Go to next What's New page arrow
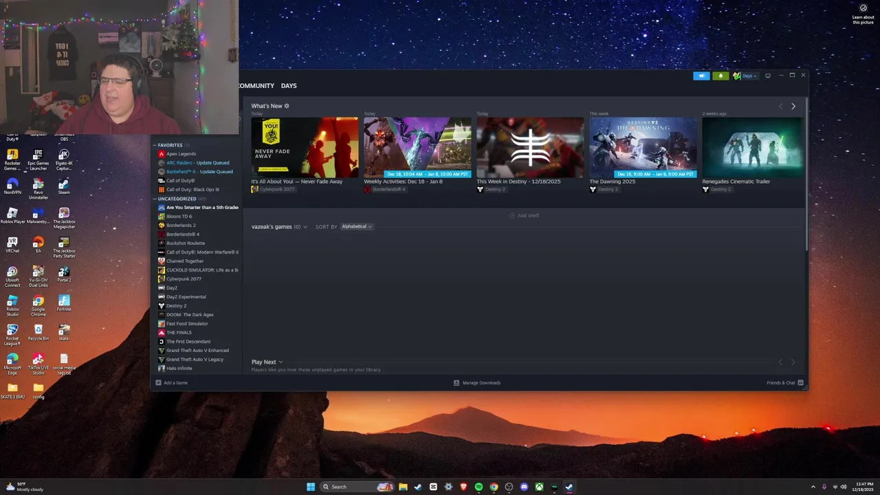The height and width of the screenshot is (495, 880). 793,106
